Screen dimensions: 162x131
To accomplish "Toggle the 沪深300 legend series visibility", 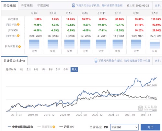I will point(67,127).
